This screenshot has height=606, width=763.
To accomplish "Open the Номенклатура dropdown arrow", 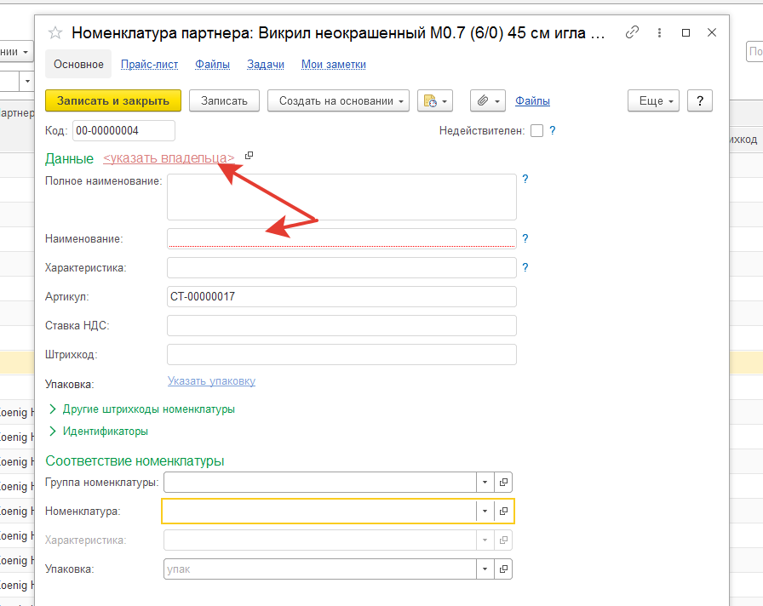I will point(485,511).
